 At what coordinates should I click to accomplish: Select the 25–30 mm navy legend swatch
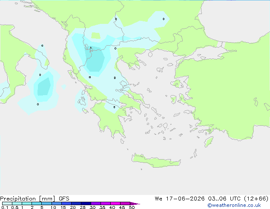(x=86, y=203)
